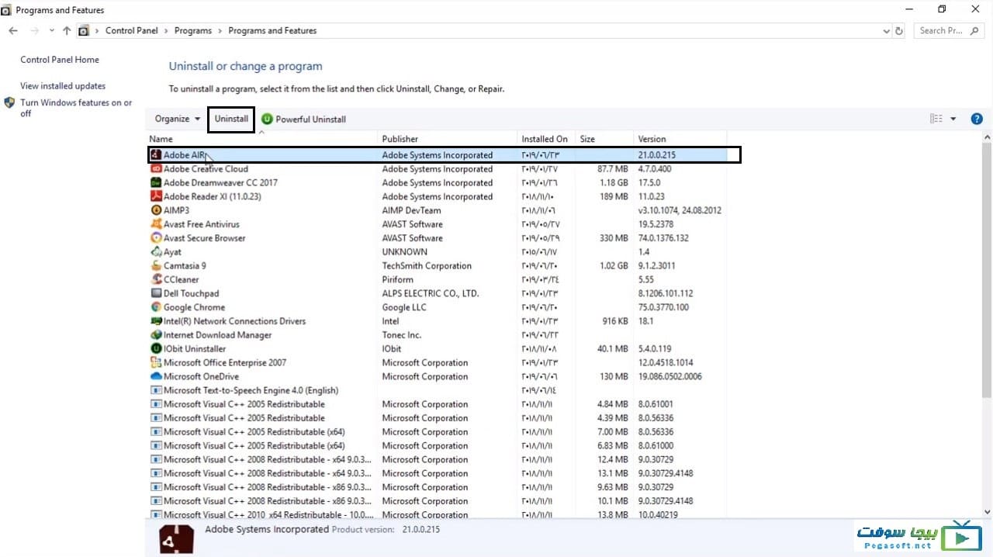Open recent locations dropdown arrow
Image resolution: width=993 pixels, height=557 pixels.
51,31
